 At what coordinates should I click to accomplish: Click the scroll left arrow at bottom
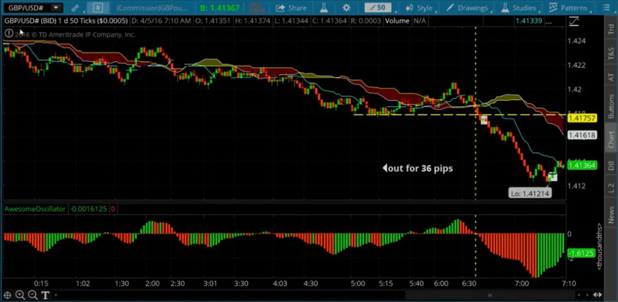(55, 295)
